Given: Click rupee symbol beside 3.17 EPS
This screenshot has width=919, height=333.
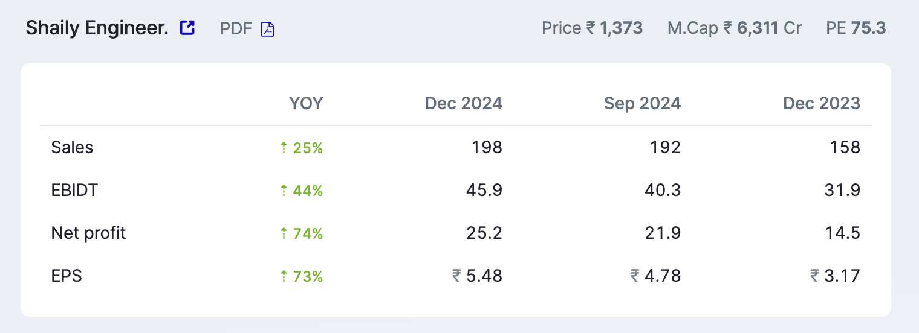Looking at the screenshot, I should click(x=815, y=276).
